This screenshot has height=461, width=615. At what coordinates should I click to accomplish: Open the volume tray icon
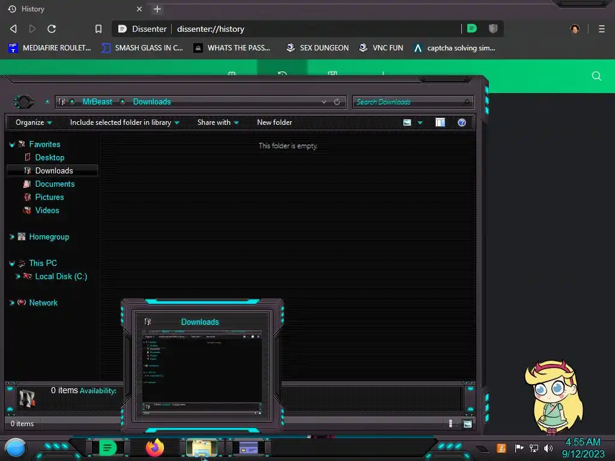(x=548, y=448)
